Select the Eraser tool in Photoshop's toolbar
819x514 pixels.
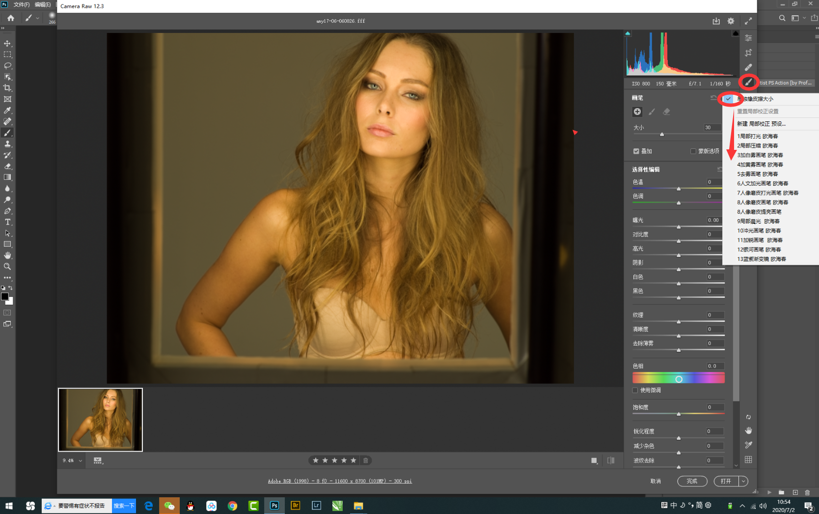coord(7,166)
